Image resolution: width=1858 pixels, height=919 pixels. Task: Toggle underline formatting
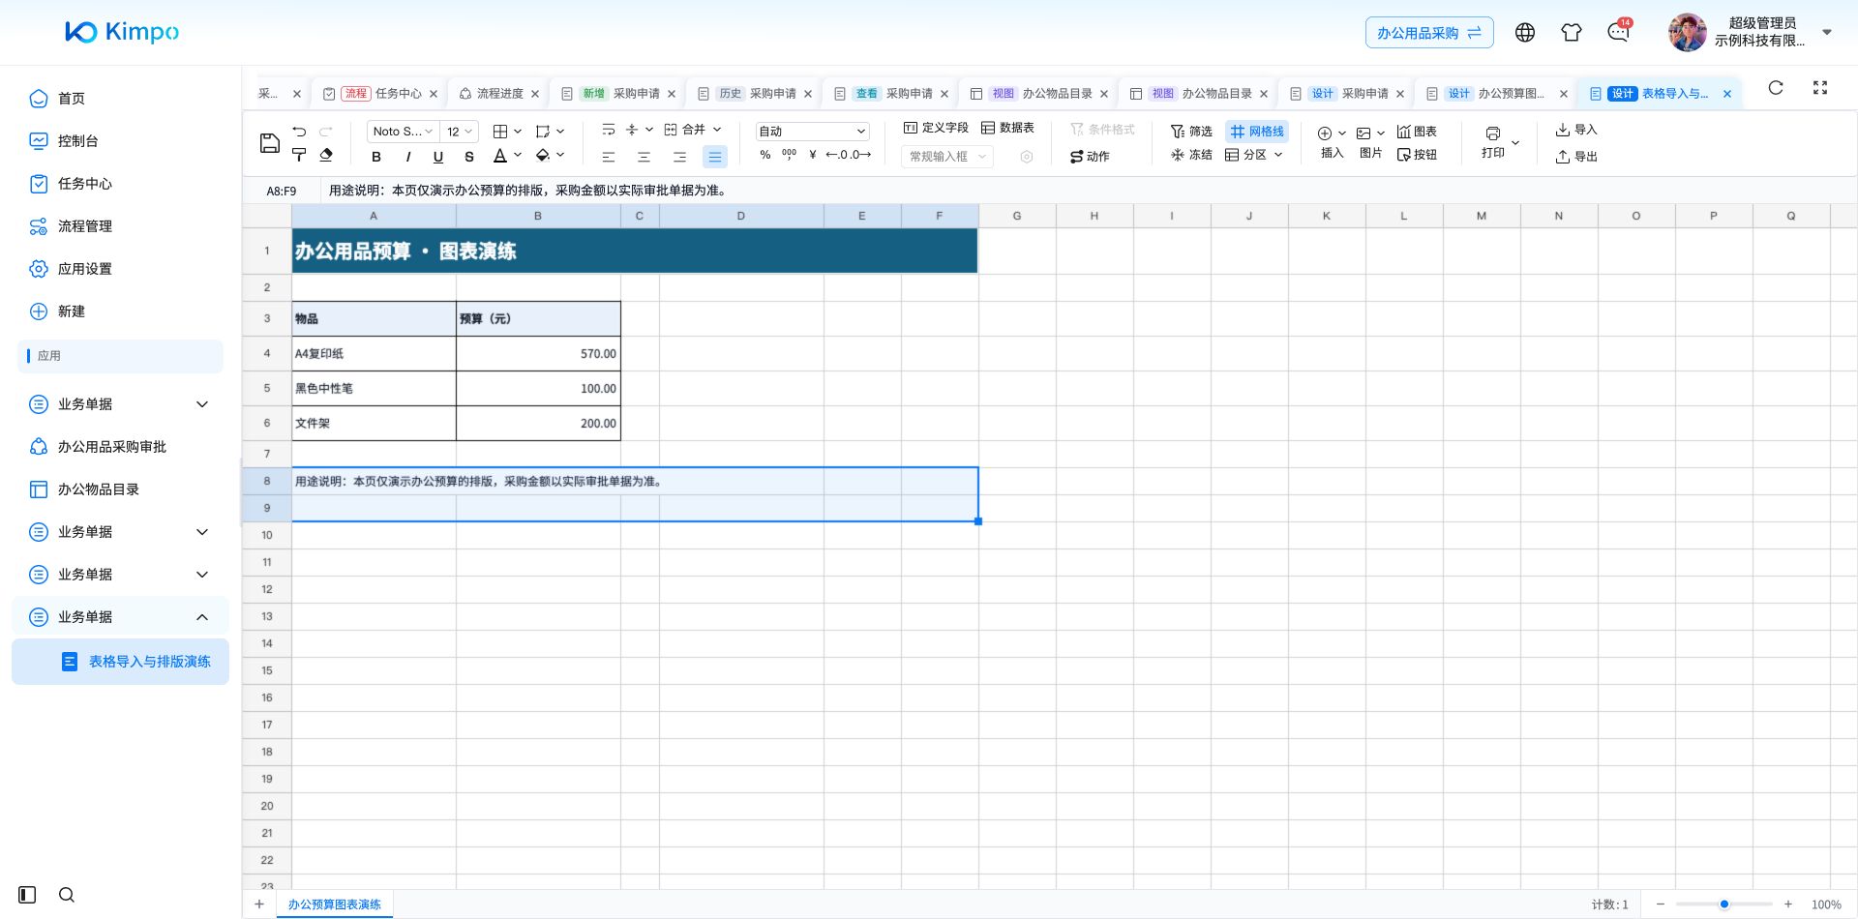[438, 156]
